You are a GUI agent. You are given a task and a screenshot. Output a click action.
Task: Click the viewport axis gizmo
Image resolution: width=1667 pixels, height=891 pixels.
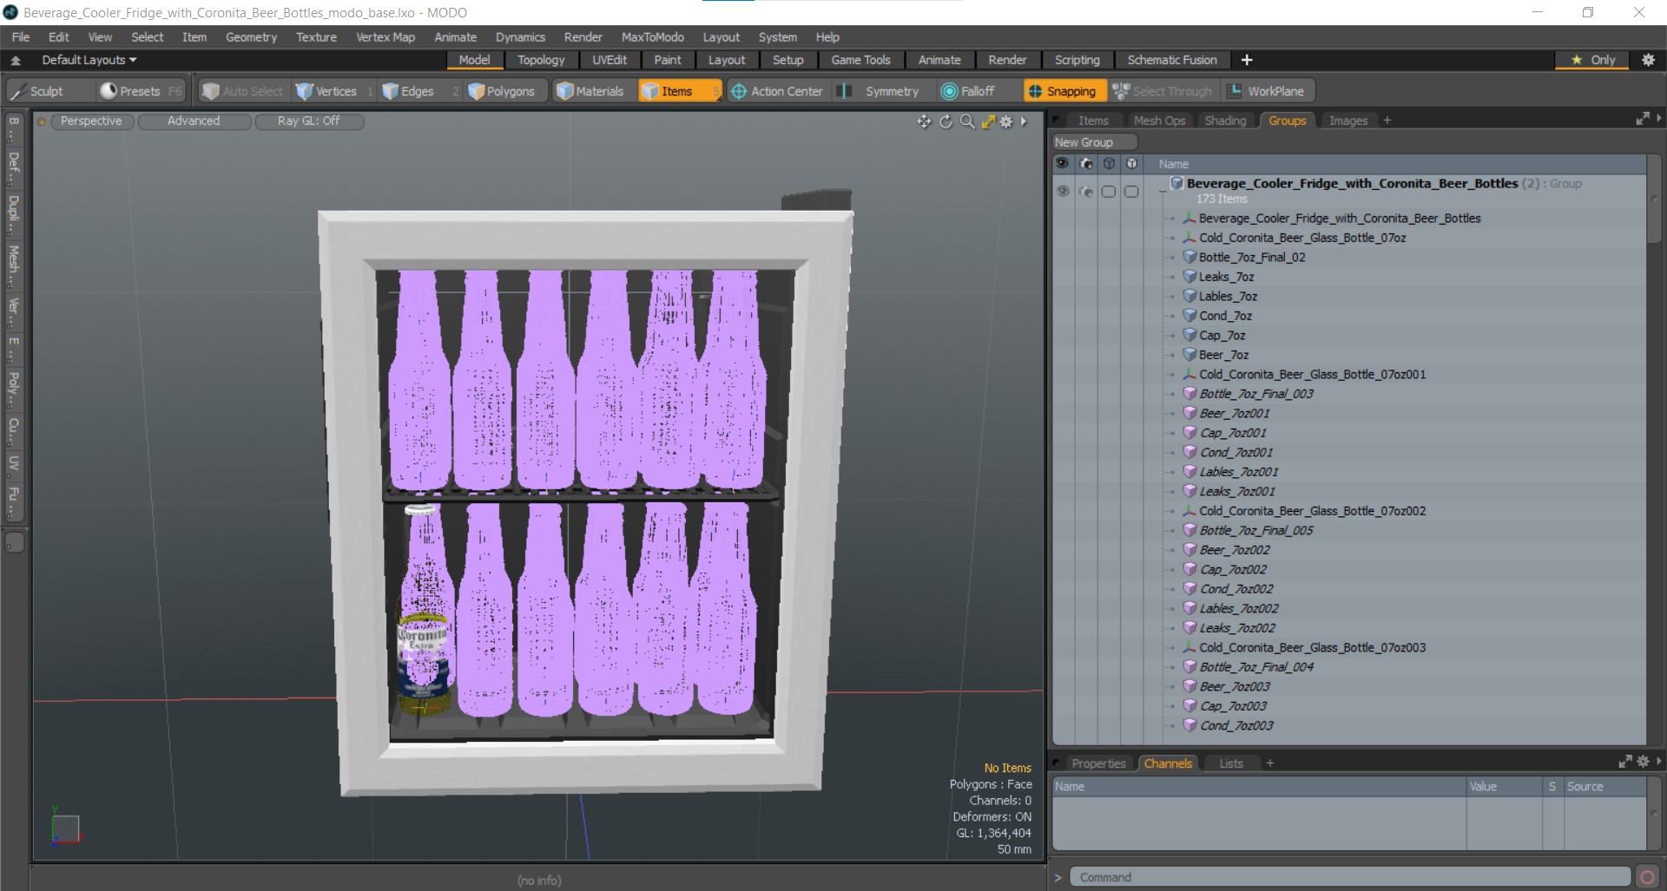click(x=65, y=827)
